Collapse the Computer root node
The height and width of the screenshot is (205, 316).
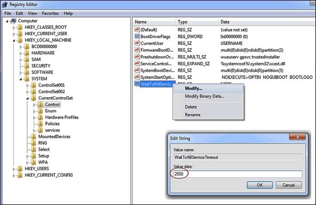(7, 21)
